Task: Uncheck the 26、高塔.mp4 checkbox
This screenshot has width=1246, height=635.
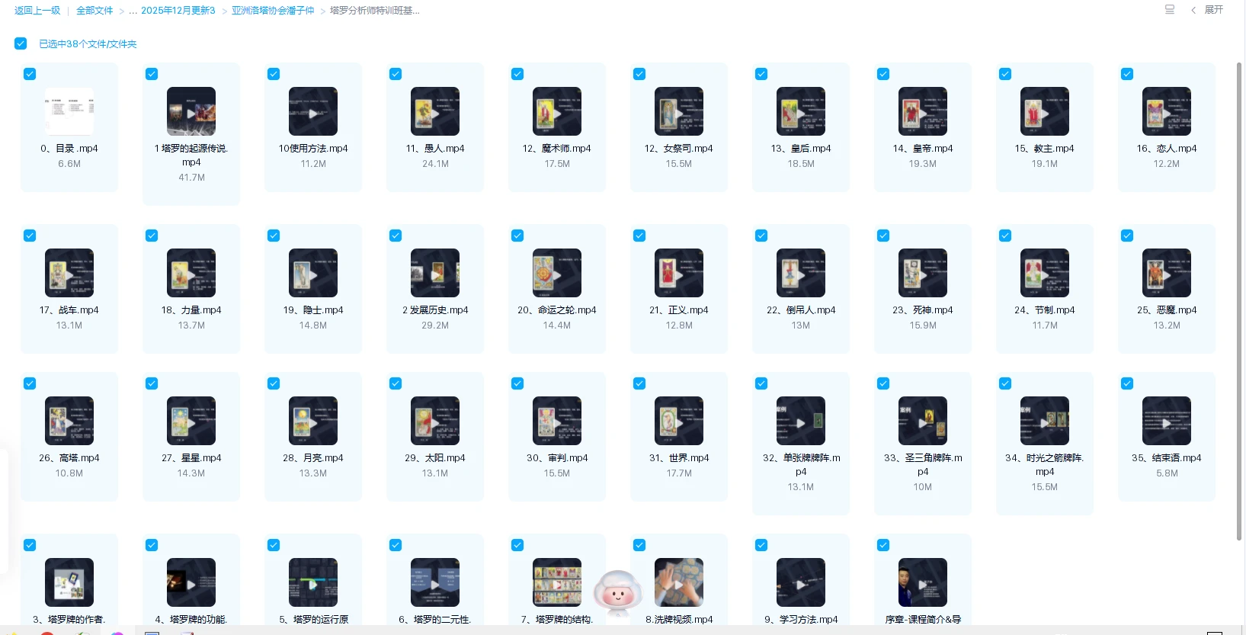Action: point(30,383)
